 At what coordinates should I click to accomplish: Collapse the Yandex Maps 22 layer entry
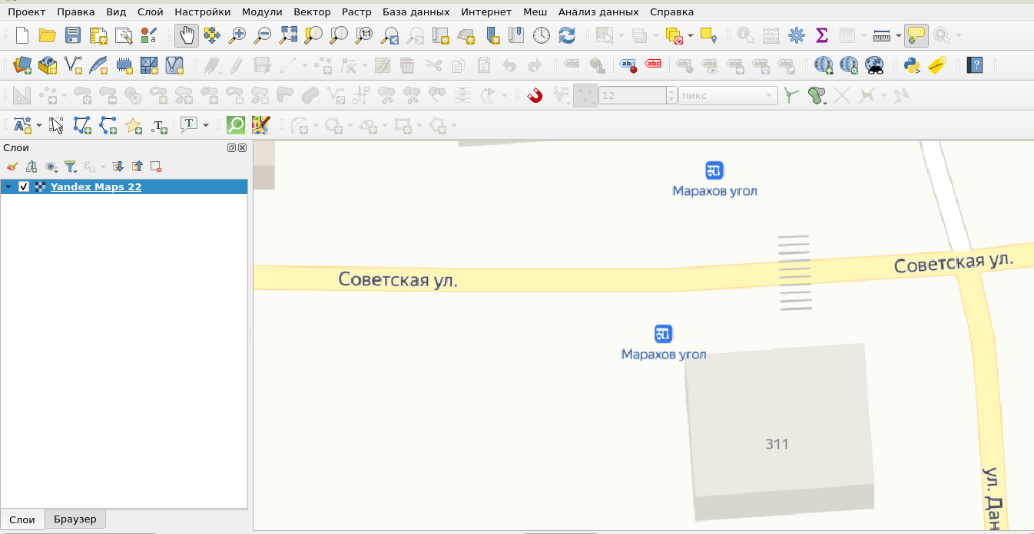(x=6, y=186)
